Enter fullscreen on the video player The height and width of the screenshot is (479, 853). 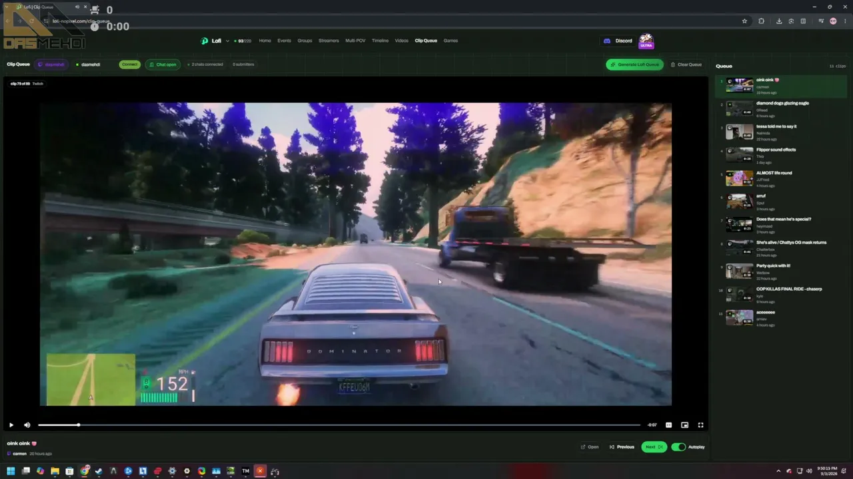click(700, 425)
